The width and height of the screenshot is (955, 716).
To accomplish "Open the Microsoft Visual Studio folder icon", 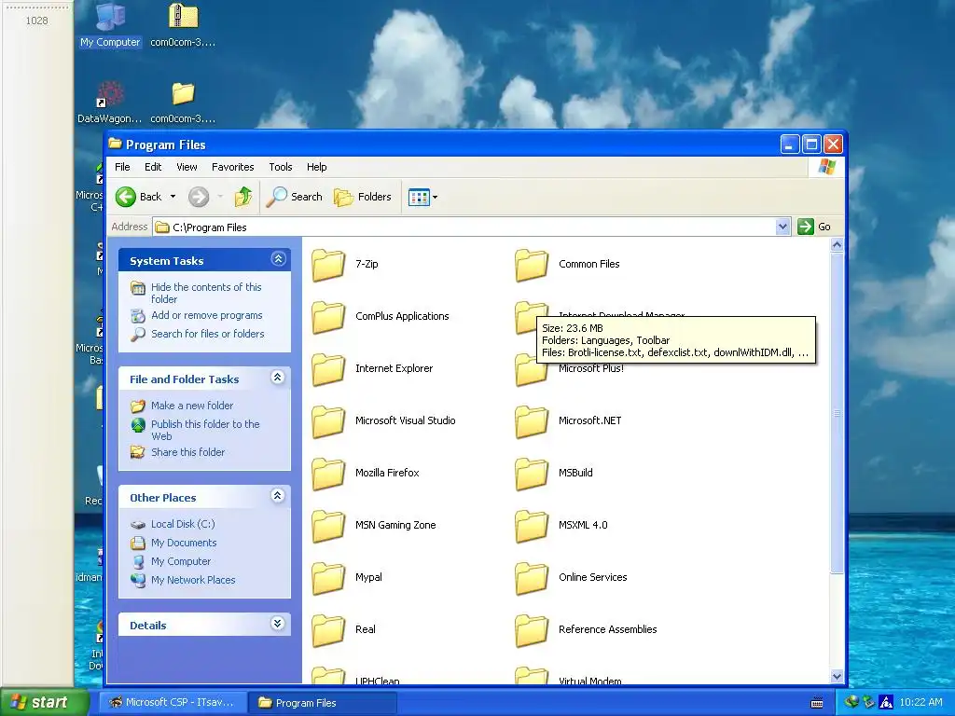I will pyautogui.click(x=329, y=422).
